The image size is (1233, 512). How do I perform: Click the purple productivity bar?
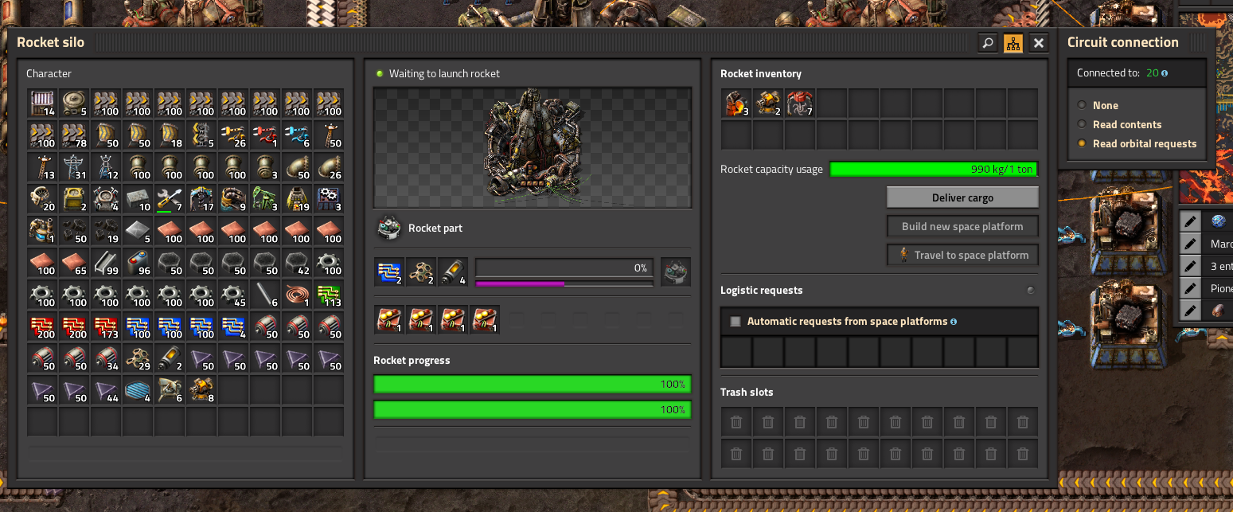coord(564,283)
